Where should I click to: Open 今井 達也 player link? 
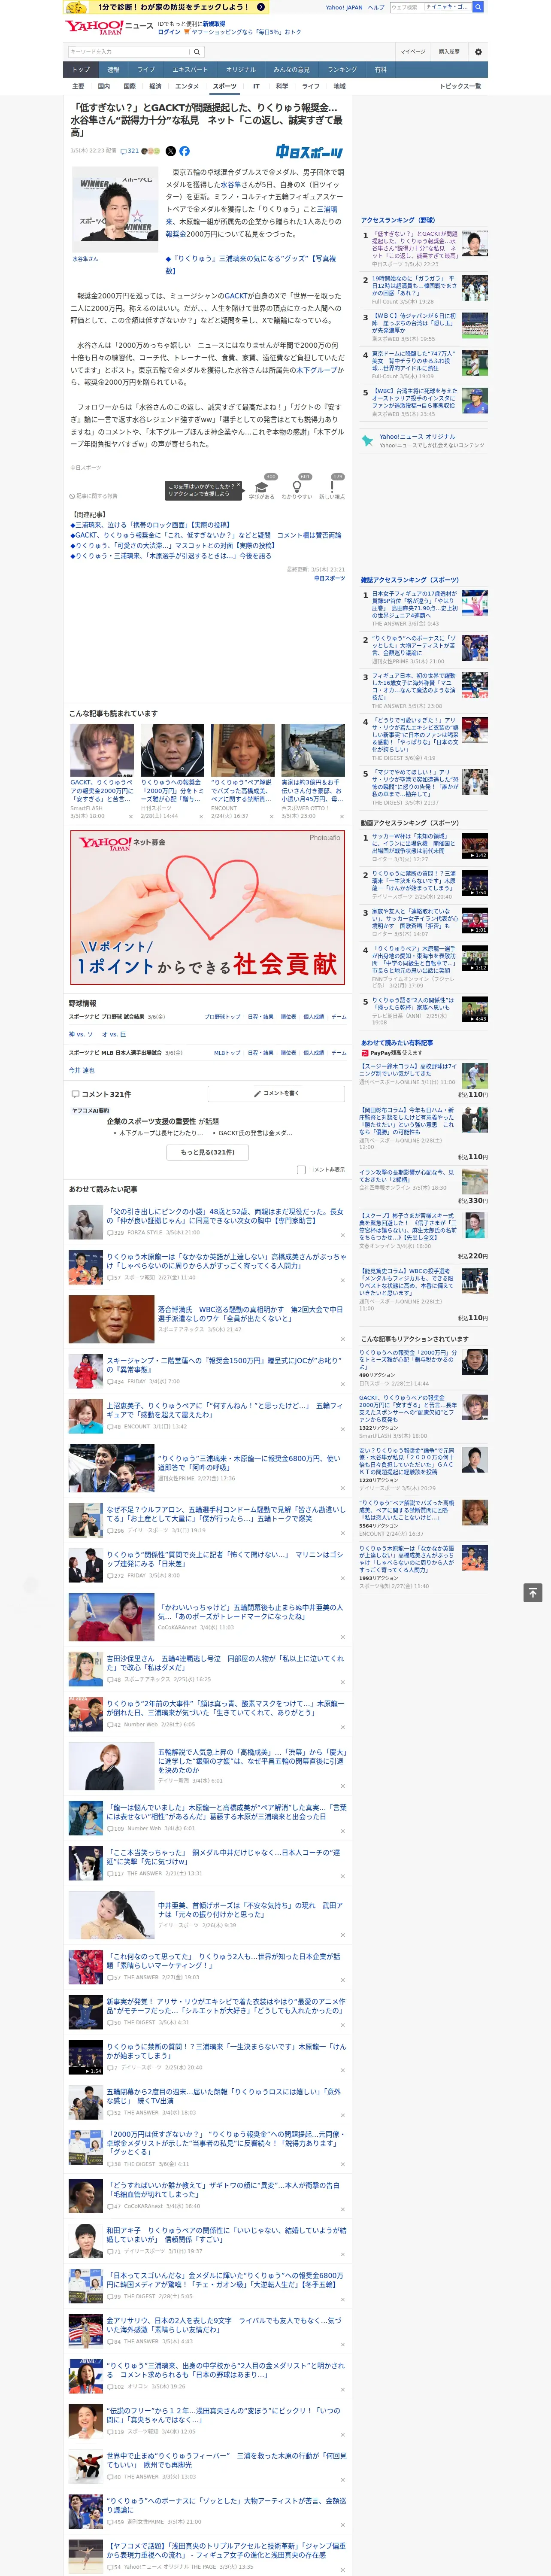point(81,1070)
